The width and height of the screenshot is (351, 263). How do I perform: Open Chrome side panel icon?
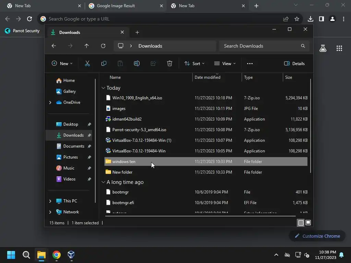(x=322, y=19)
